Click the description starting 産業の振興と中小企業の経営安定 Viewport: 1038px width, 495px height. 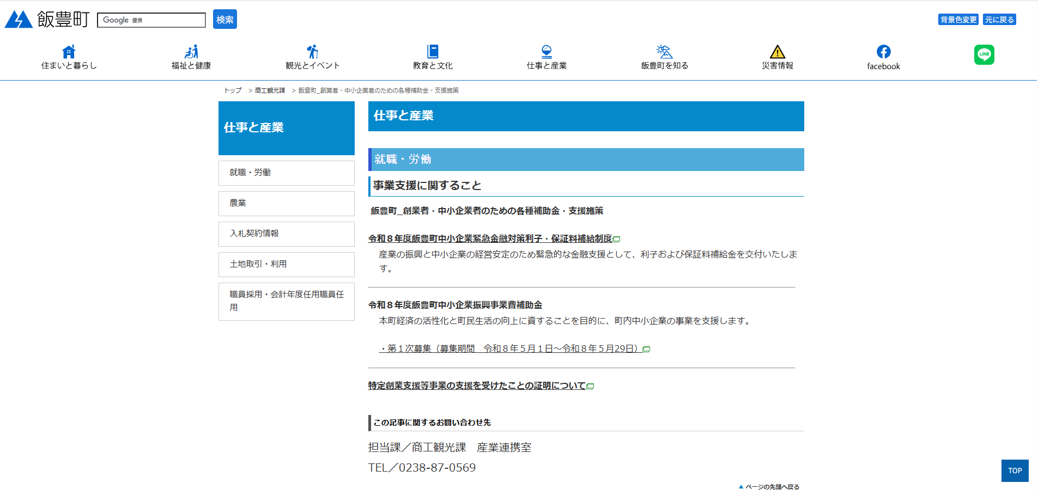pyautogui.click(x=588, y=261)
